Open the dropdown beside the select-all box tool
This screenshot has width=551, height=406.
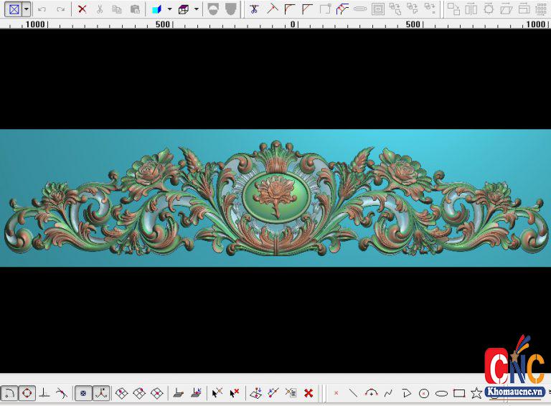pyautogui.click(x=27, y=9)
